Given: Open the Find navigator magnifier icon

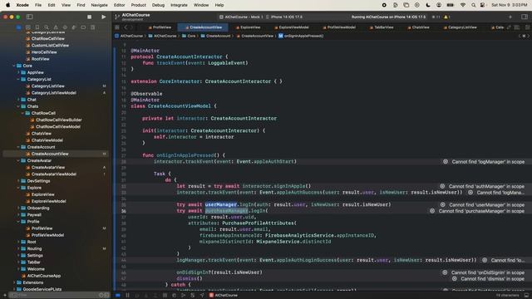Looking at the screenshot, I should click(x=47, y=27).
